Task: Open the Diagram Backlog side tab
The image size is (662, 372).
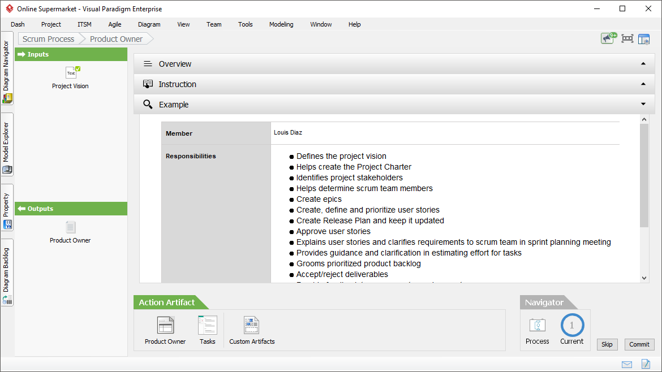Action: click(x=7, y=272)
